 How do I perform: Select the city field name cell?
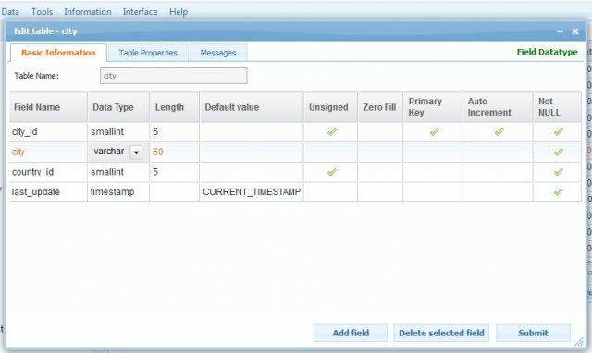coord(48,152)
